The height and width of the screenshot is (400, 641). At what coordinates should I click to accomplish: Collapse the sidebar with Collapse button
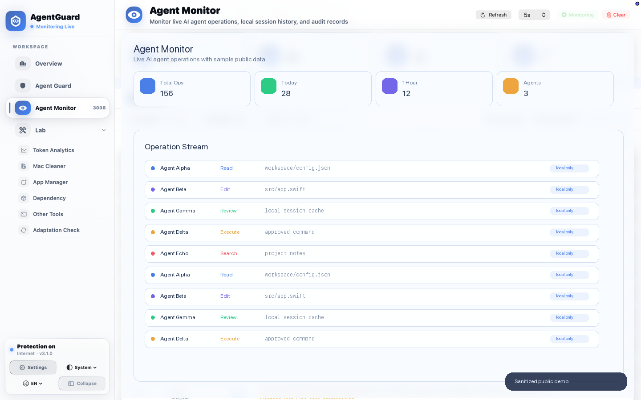82,384
